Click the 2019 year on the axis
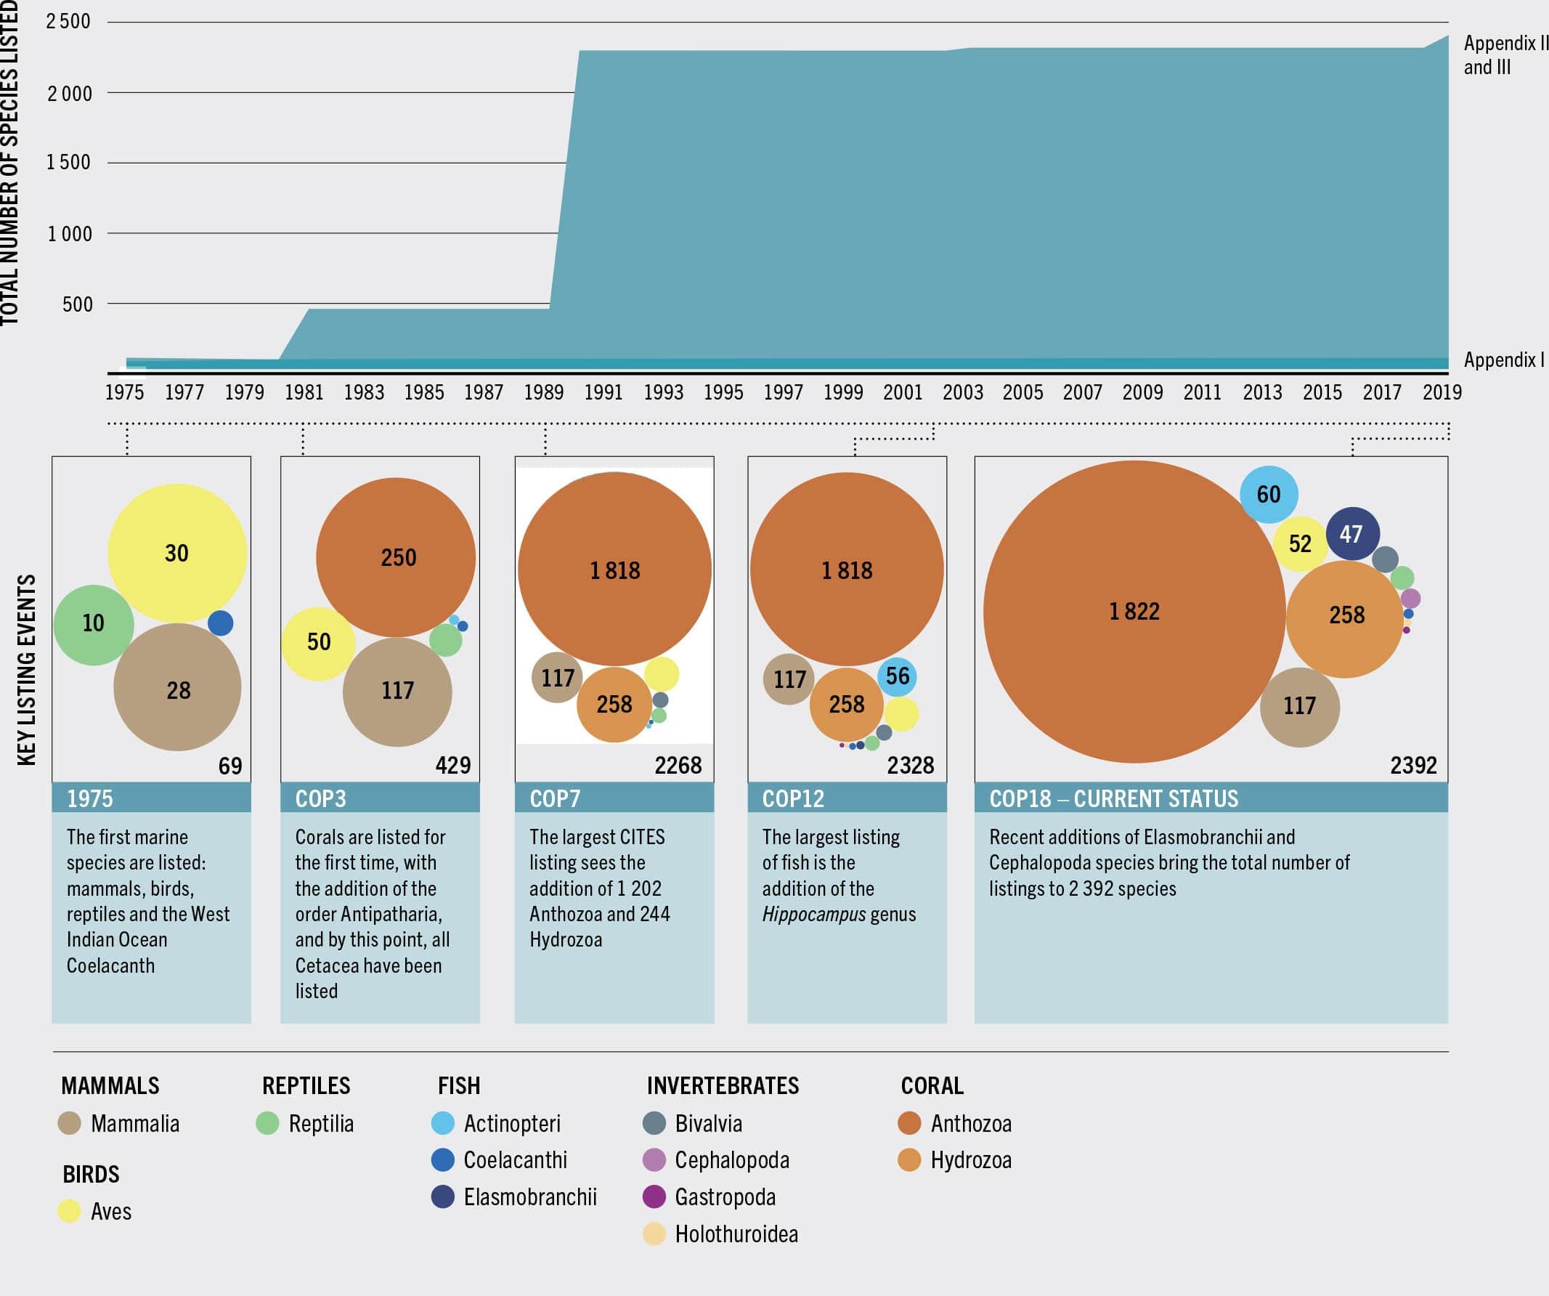This screenshot has height=1296, width=1549. click(1442, 392)
